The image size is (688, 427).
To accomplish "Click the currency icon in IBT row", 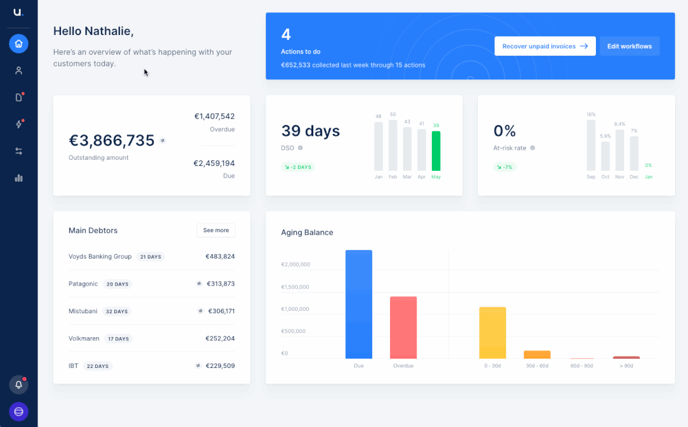I will click(198, 366).
